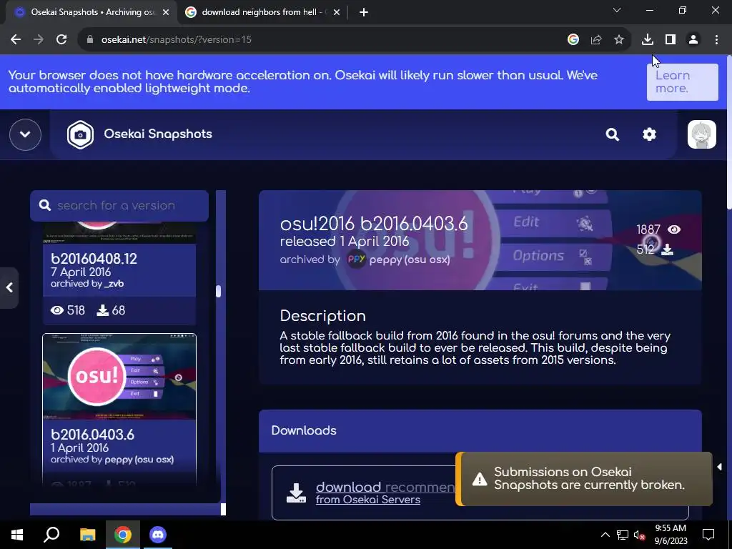Click the Google icon in address bar
The height and width of the screenshot is (549, 732).
pos(573,40)
